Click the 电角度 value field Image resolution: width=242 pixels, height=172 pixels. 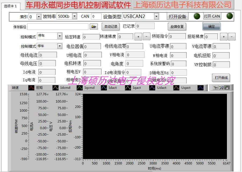pyautogui.click(x=134, y=64)
